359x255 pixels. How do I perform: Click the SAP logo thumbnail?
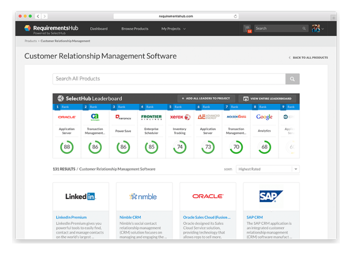271,196
